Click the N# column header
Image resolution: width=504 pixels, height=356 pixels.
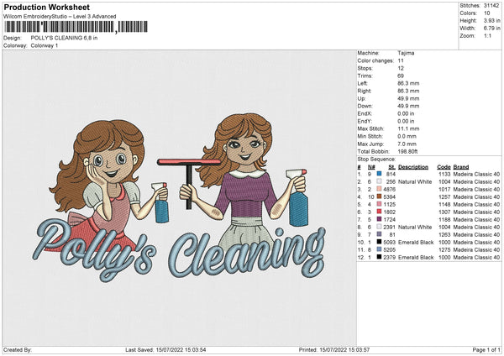click(x=371, y=167)
